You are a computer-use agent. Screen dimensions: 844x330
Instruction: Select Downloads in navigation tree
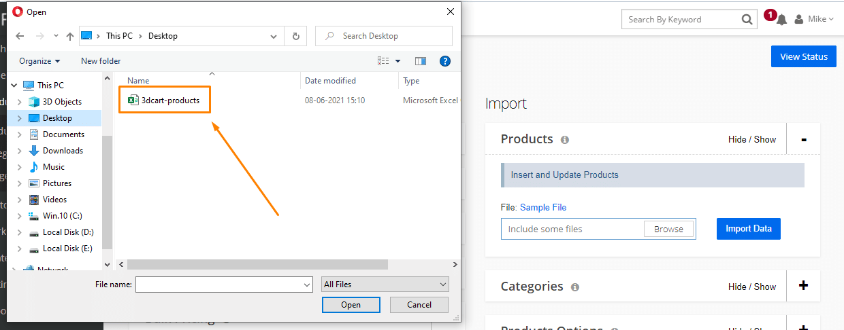63,151
